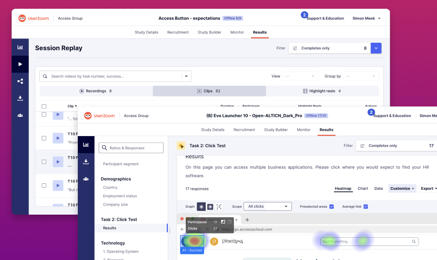Click the bar chart icon in front window sidebar
The height and width of the screenshot is (260, 437).
[x=86, y=144]
